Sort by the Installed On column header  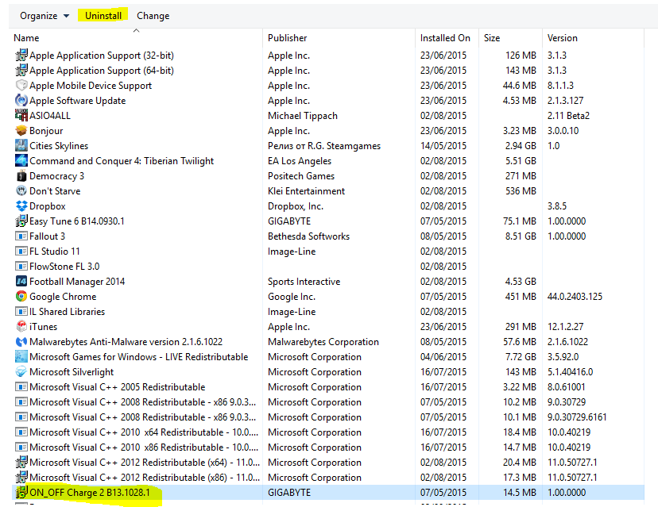tap(445, 38)
